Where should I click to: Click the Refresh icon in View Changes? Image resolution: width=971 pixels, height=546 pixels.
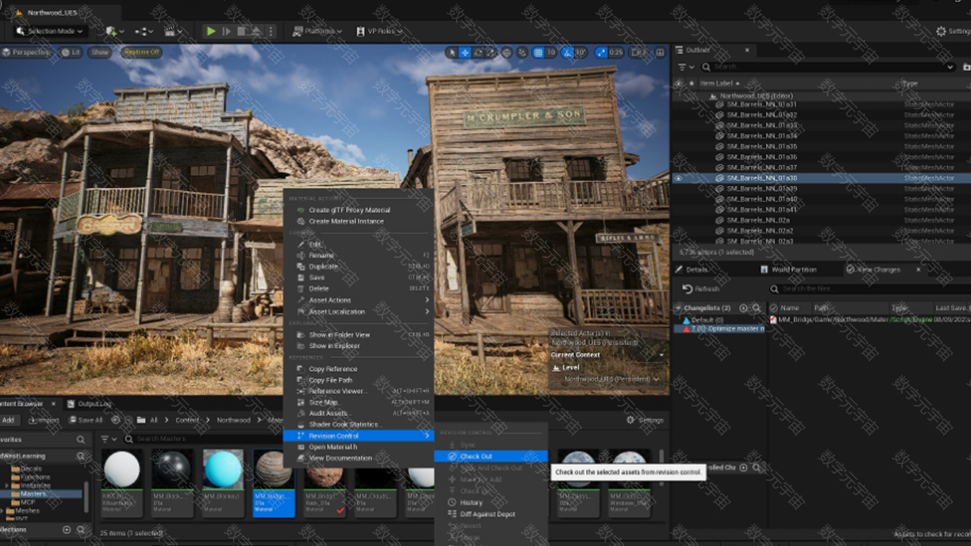(x=687, y=289)
